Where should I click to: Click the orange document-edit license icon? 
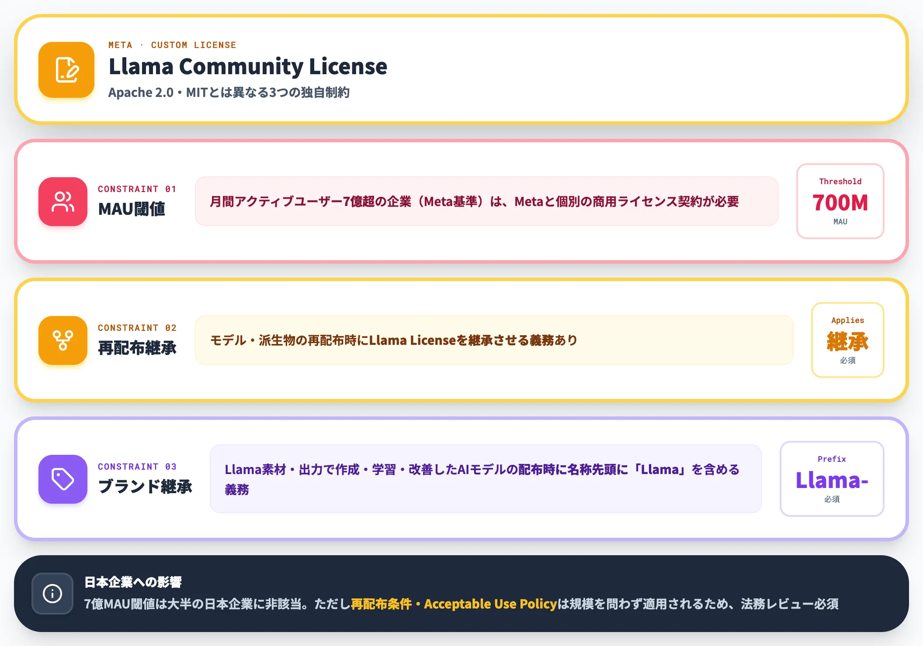66,70
